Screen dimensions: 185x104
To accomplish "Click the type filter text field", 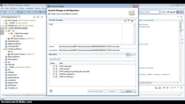I will coord(92,59).
